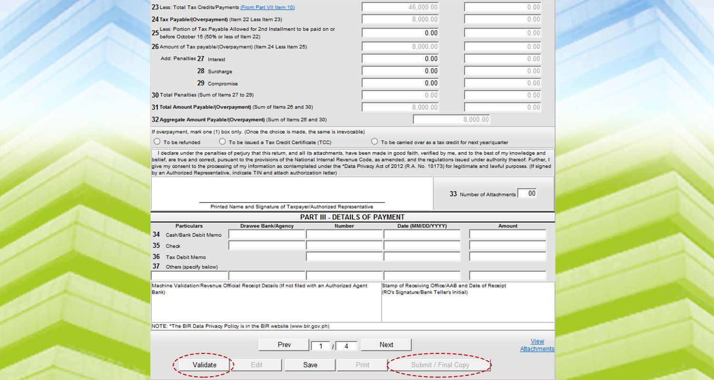Click the Stamp of Receiving Office/AAB box
714x380 pixels.
(468, 302)
